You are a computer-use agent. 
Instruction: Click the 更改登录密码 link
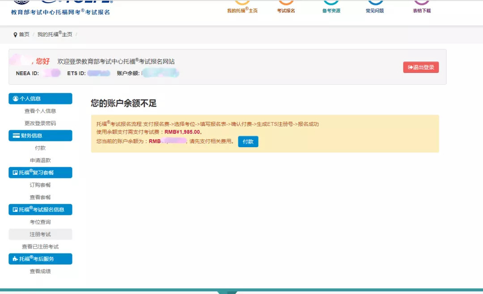(x=40, y=123)
